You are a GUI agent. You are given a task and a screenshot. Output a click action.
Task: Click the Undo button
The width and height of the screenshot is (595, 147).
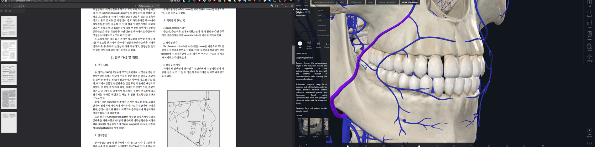click(x=306, y=3)
